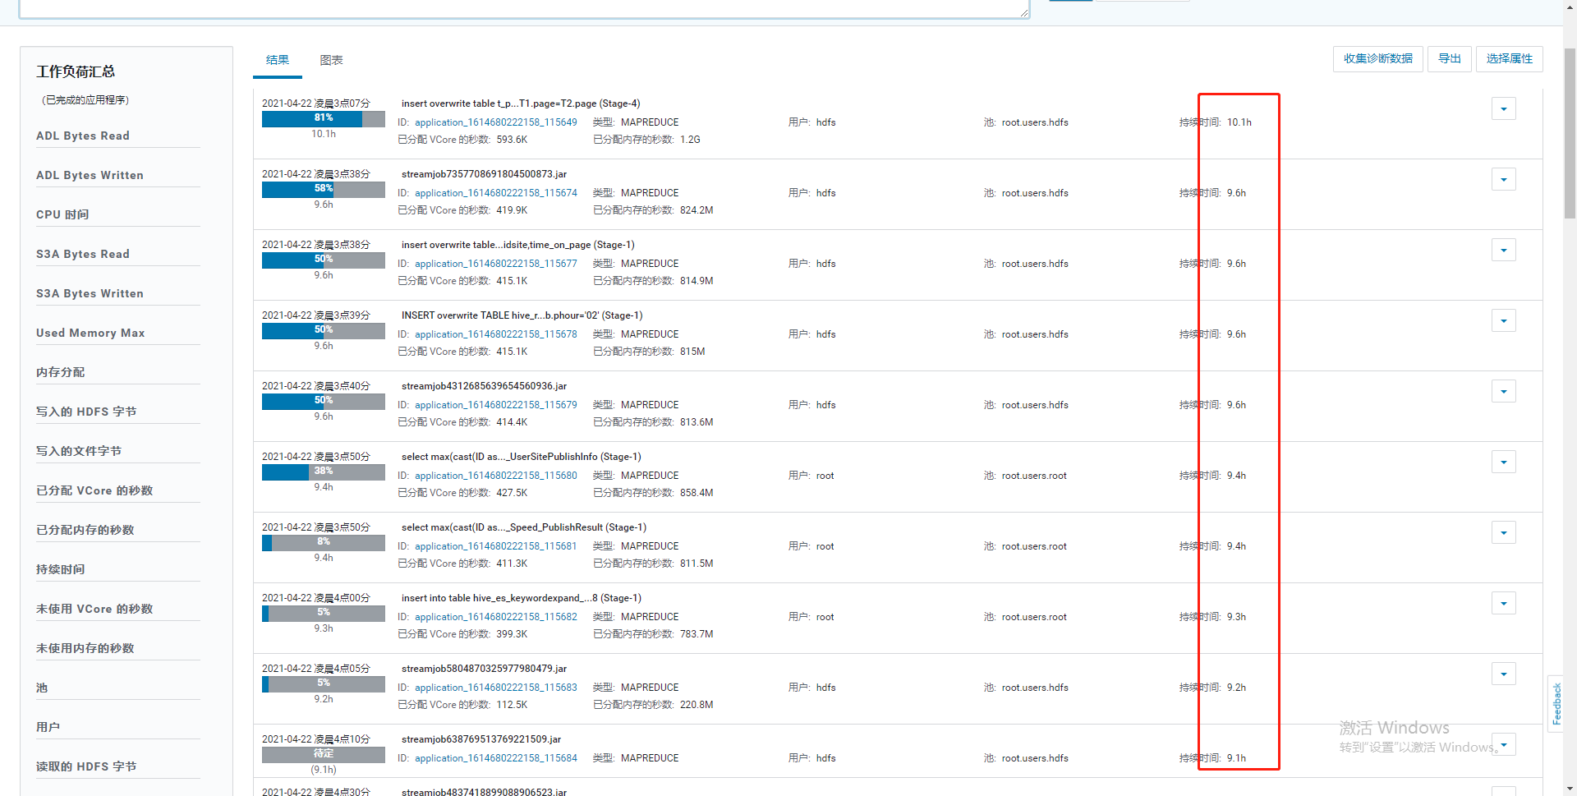Screen dimensions: 1577x796
Task: Click the query text input box
Action: click(524, 8)
